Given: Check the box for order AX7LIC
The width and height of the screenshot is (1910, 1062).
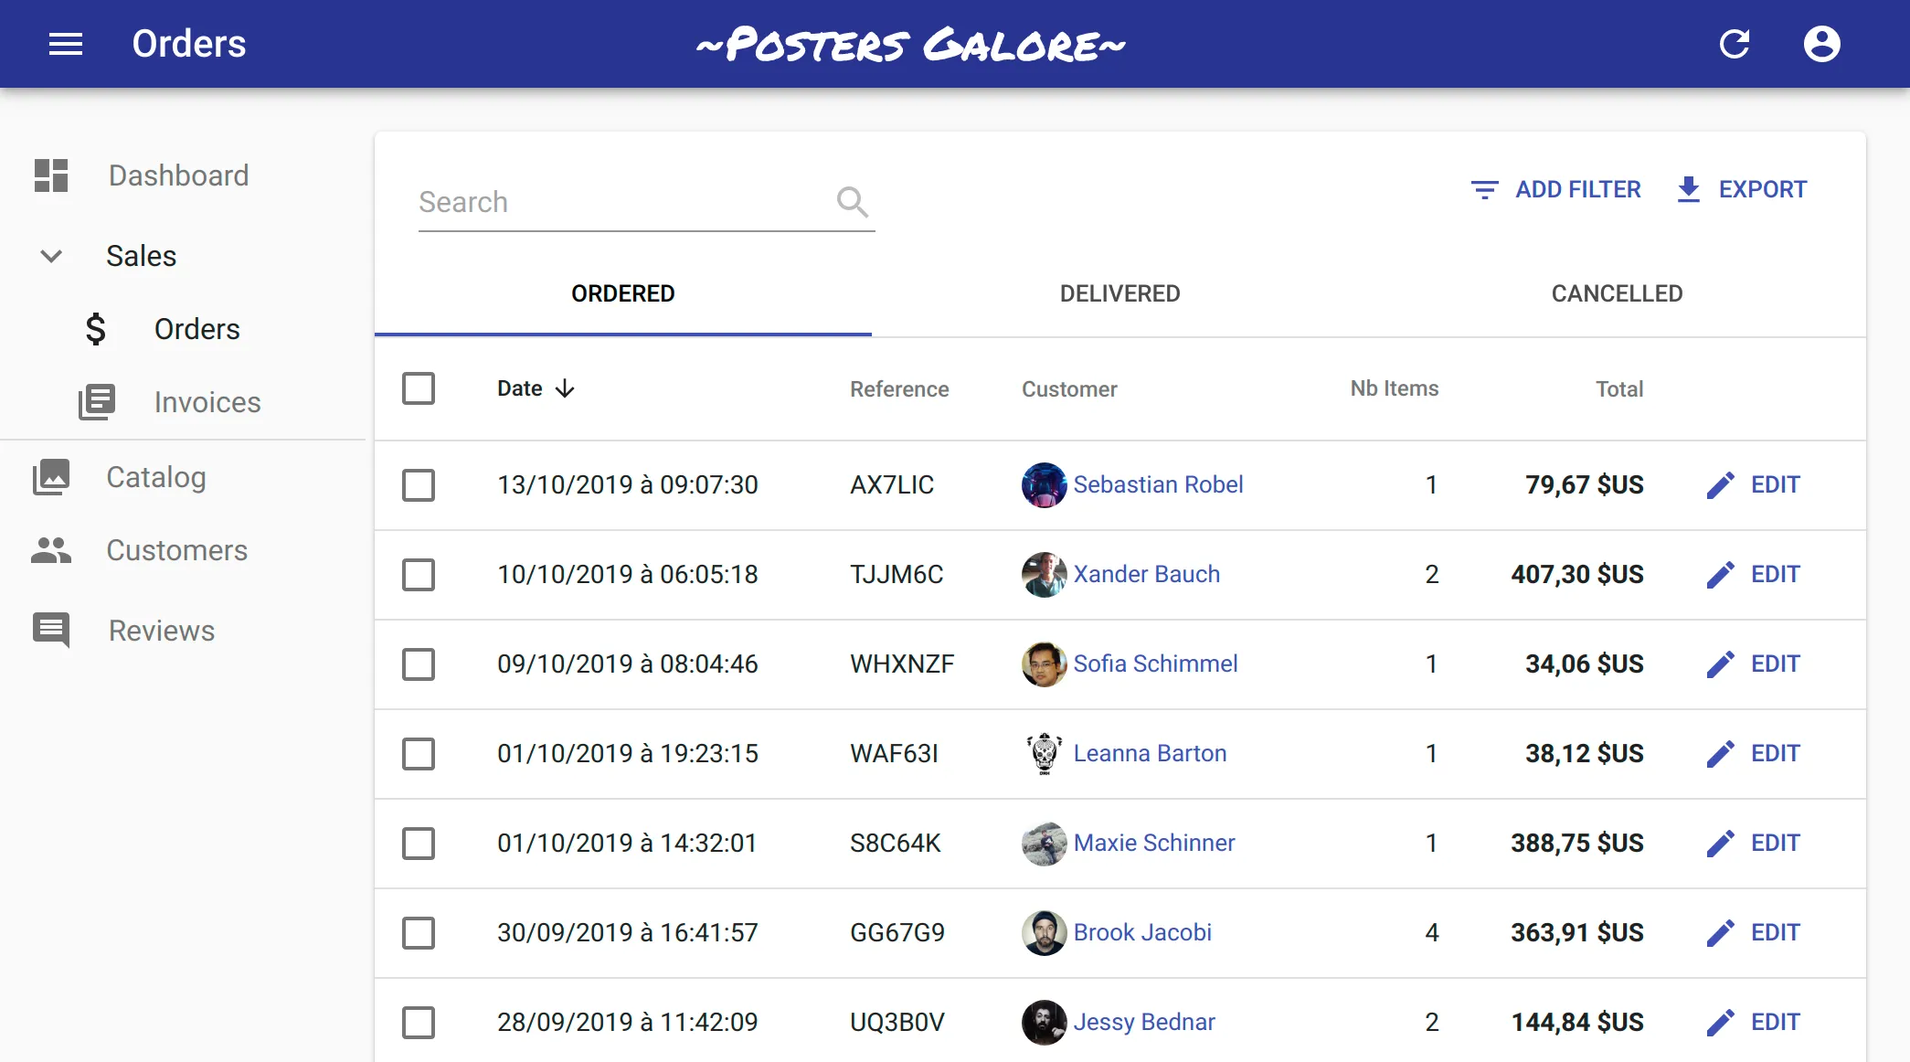Looking at the screenshot, I should 419,485.
